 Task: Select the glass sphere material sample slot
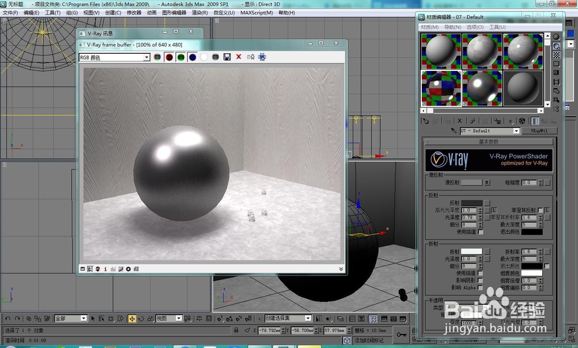tap(441, 88)
